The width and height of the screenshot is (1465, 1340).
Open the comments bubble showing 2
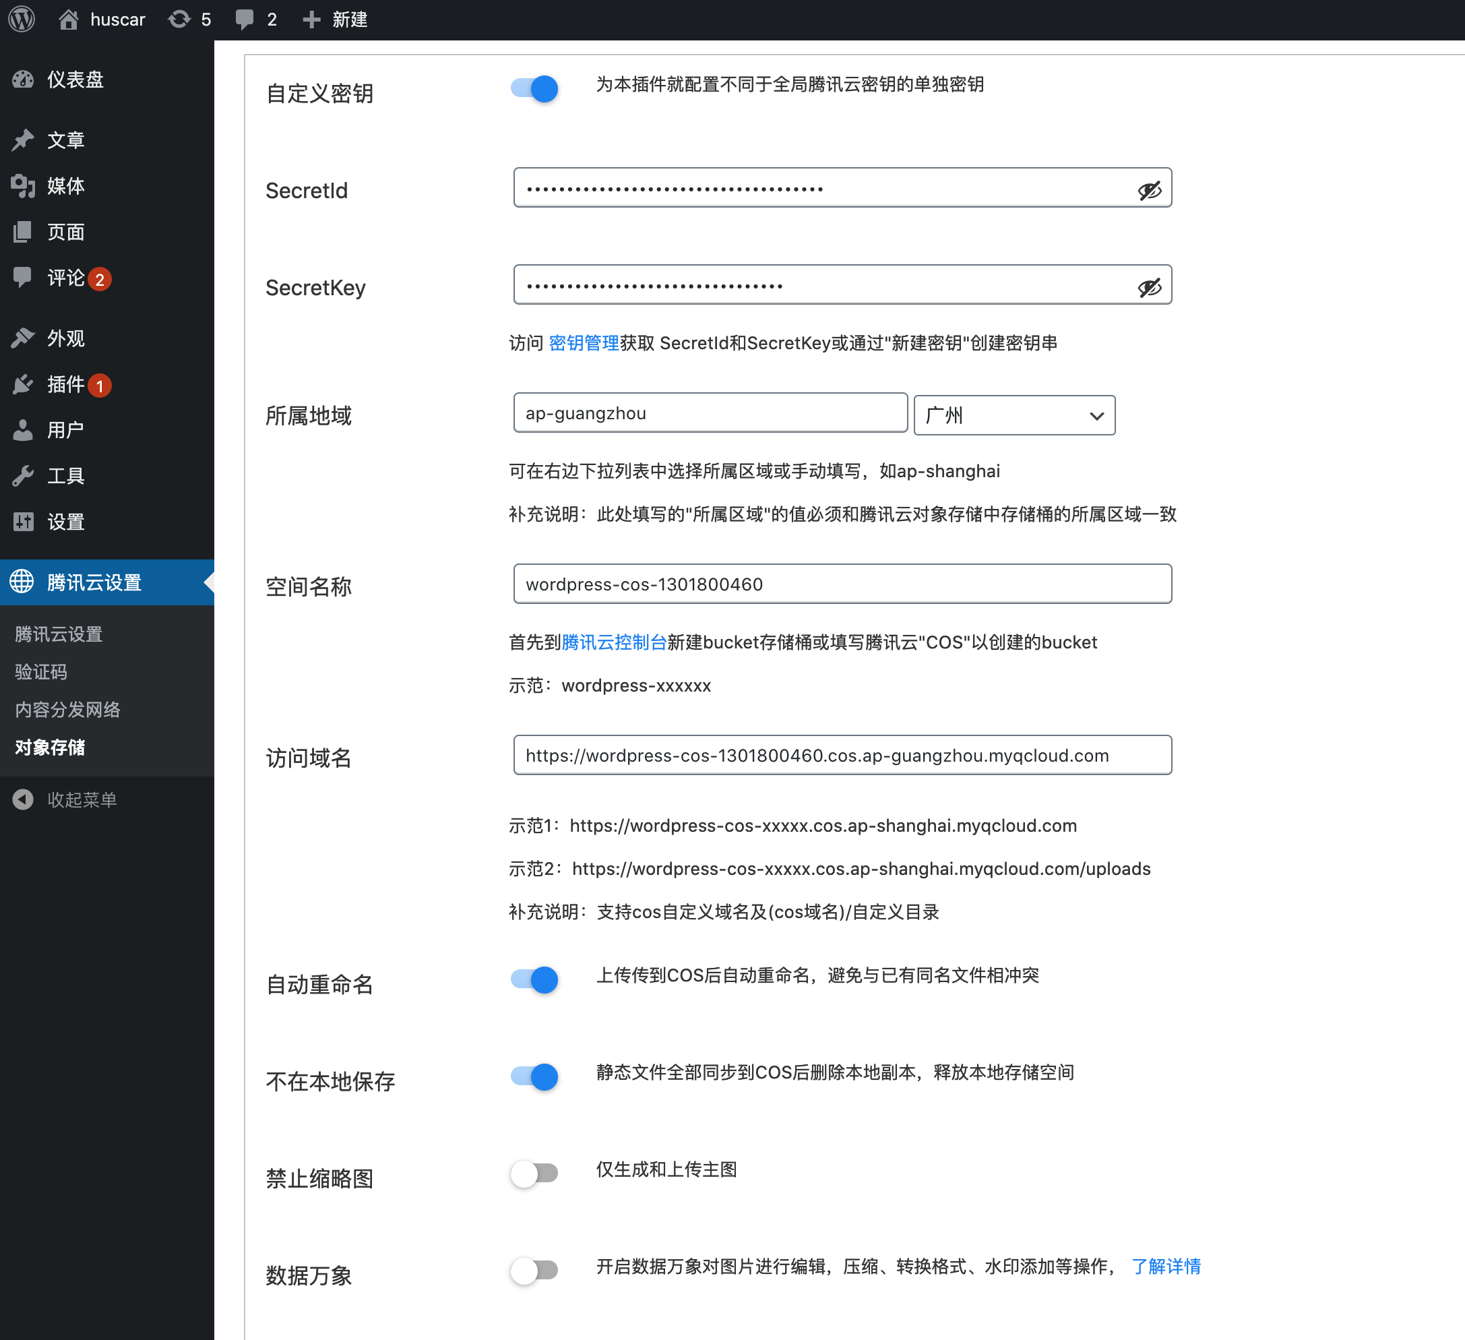click(257, 20)
